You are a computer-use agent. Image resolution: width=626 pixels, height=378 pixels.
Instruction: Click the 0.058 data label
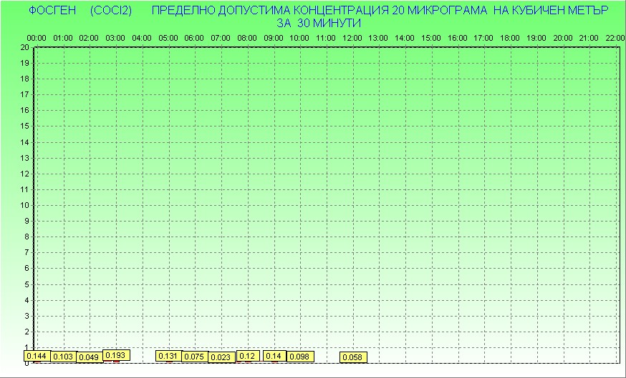pos(353,357)
